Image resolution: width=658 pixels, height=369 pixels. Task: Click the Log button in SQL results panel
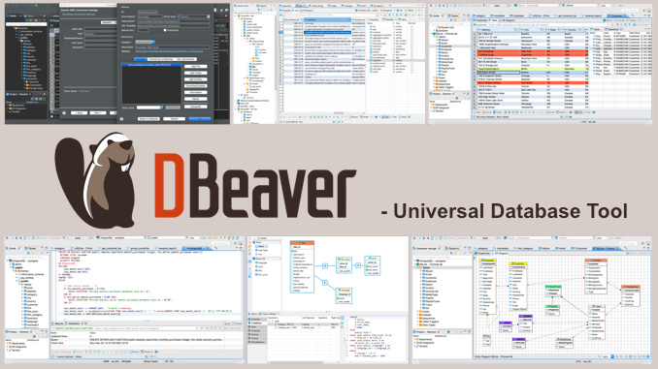[227, 323]
